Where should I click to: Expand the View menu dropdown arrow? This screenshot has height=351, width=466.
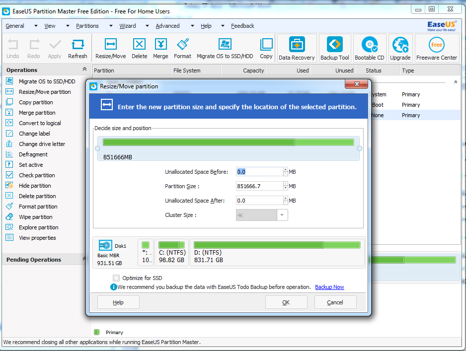(x=68, y=26)
